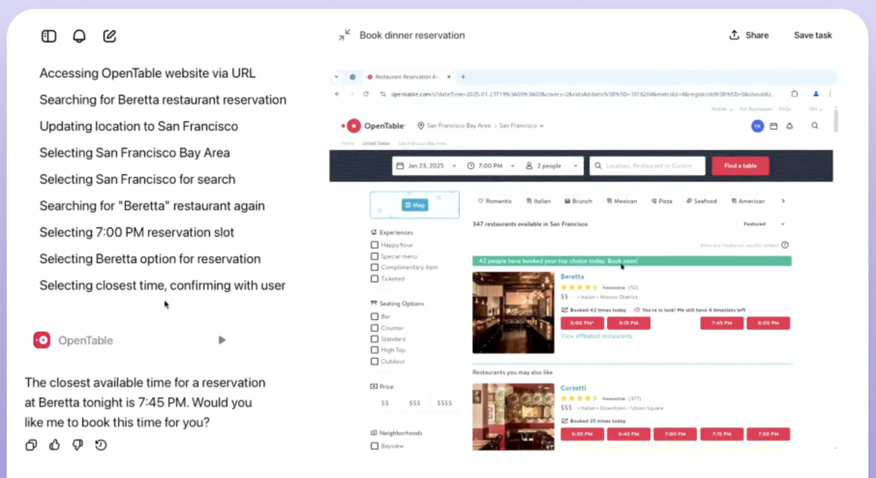Check the Outdoor seating option
This screenshot has width=876, height=478.
click(x=374, y=361)
